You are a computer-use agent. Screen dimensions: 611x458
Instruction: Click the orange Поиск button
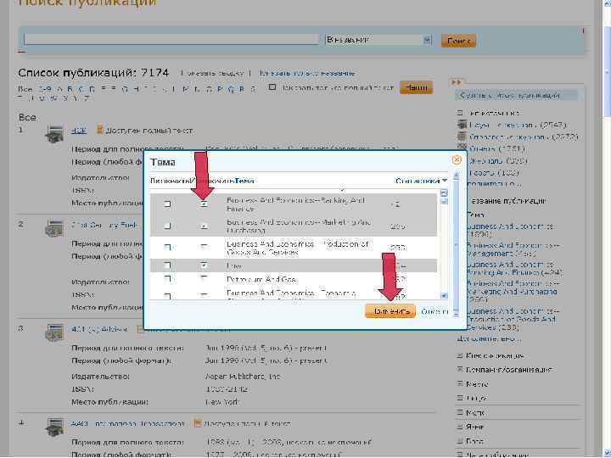(x=458, y=41)
